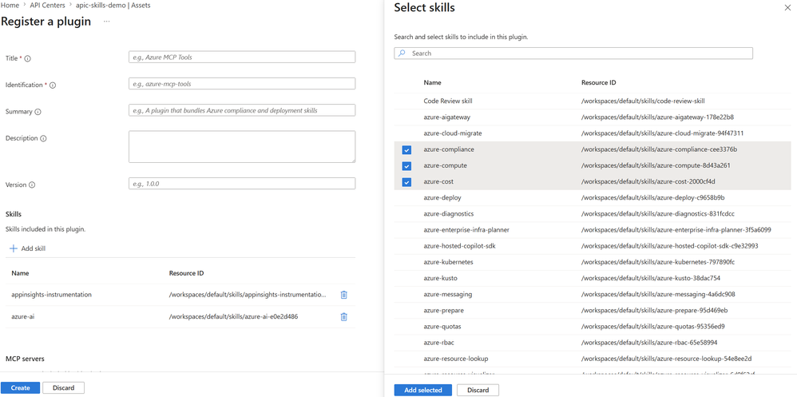The width and height of the screenshot is (797, 397).
Task: Focus the Title input field
Action: click(242, 57)
